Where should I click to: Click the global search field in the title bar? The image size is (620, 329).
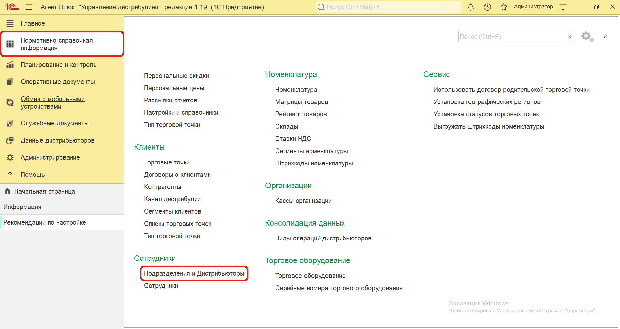coord(389,7)
